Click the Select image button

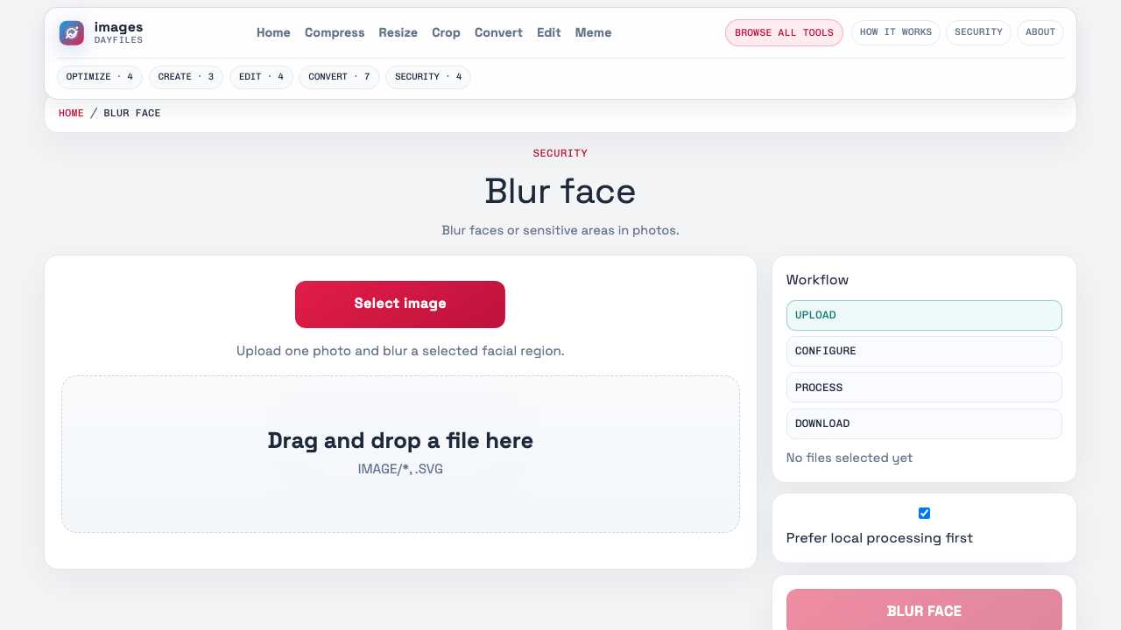[399, 304]
